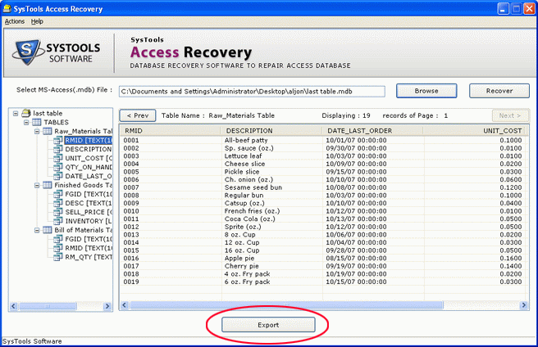Collapse the TABLES node

click(x=26, y=122)
